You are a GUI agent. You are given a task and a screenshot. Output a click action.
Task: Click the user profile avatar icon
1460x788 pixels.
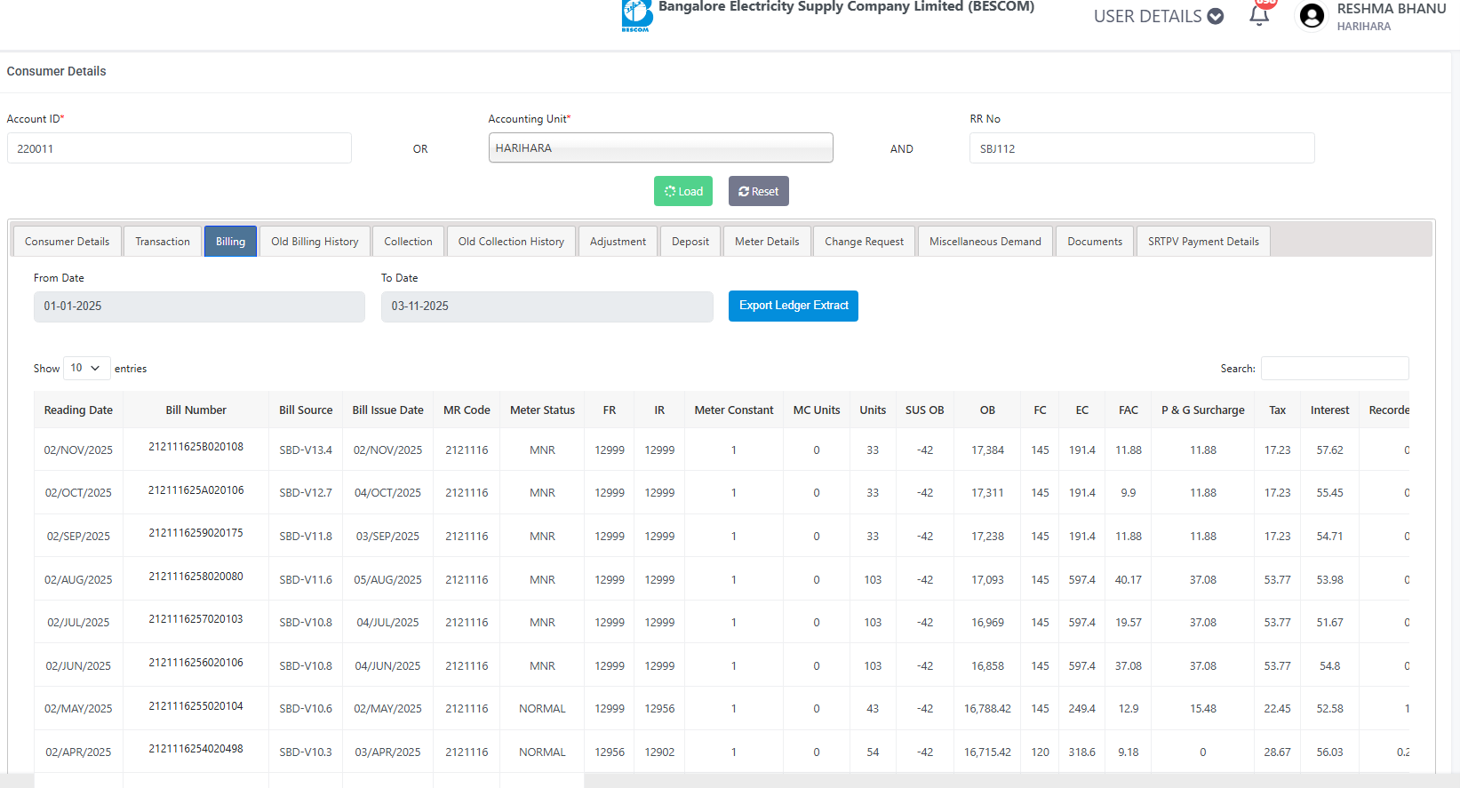coord(1312,16)
